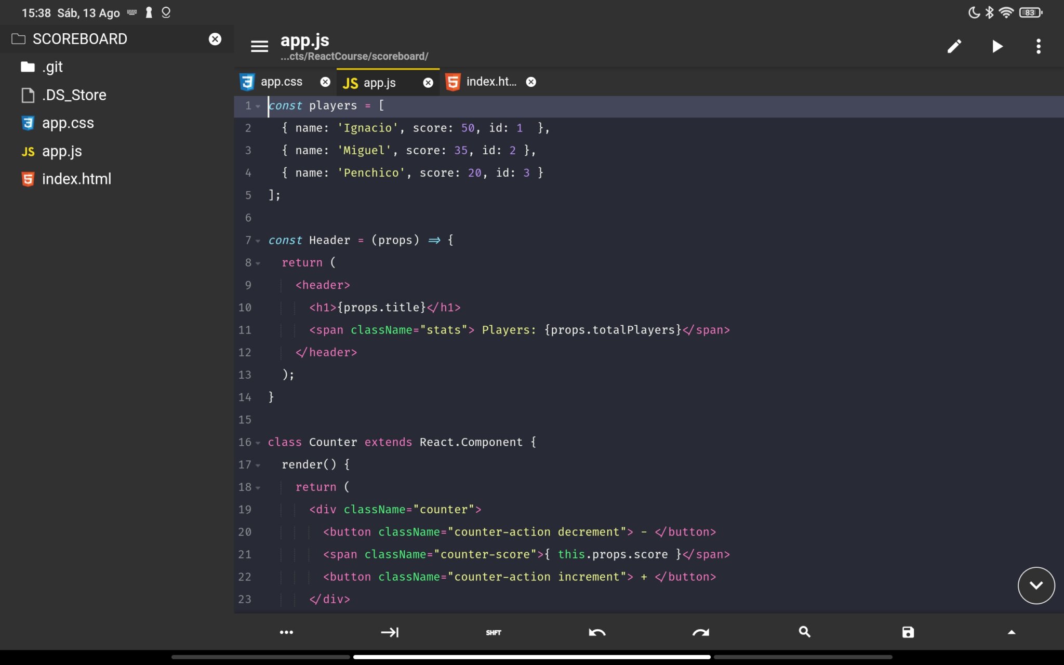Toggle the SHIFT key in bottom toolbar
This screenshot has height=665, width=1064.
click(493, 632)
